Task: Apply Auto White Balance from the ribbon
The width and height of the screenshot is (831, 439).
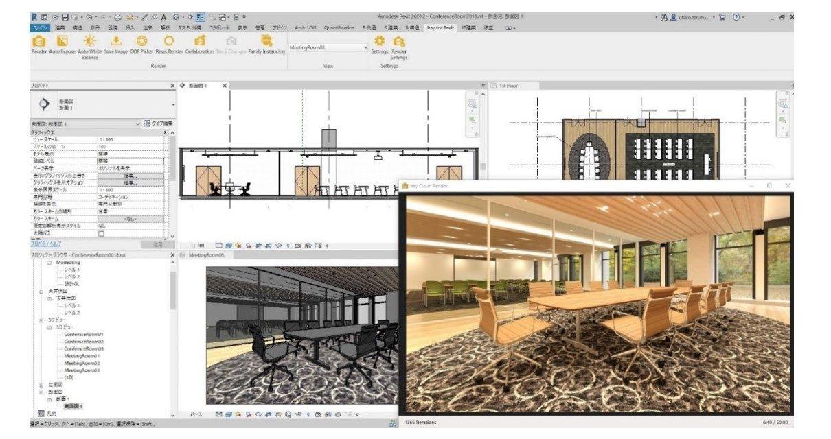Action: click(90, 42)
